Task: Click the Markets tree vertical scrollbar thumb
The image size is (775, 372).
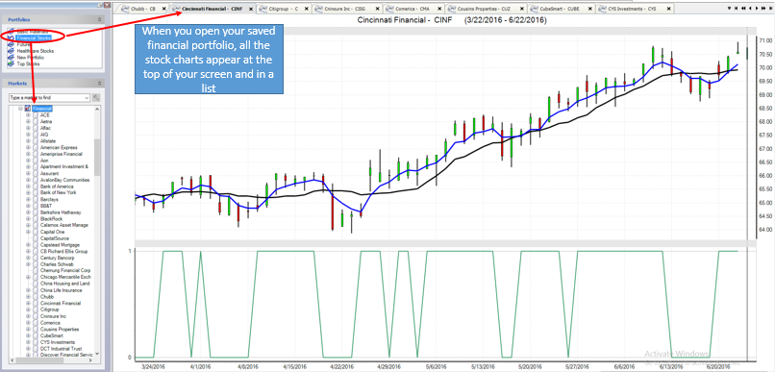Action: click(97, 157)
